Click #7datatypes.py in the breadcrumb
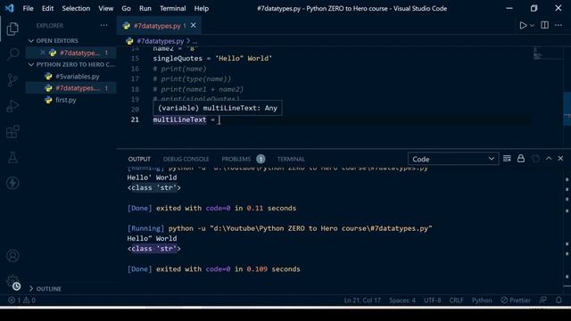Viewport: 571px width, 321px height. click(x=161, y=41)
